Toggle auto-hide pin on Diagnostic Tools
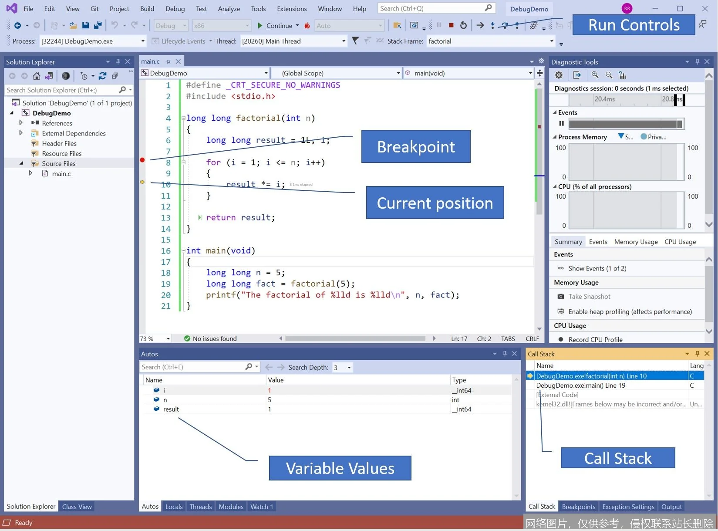This screenshot has width=718, height=531. click(697, 61)
